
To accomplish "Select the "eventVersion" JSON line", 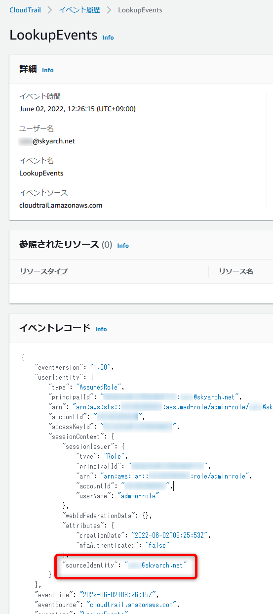I will coord(75,367).
